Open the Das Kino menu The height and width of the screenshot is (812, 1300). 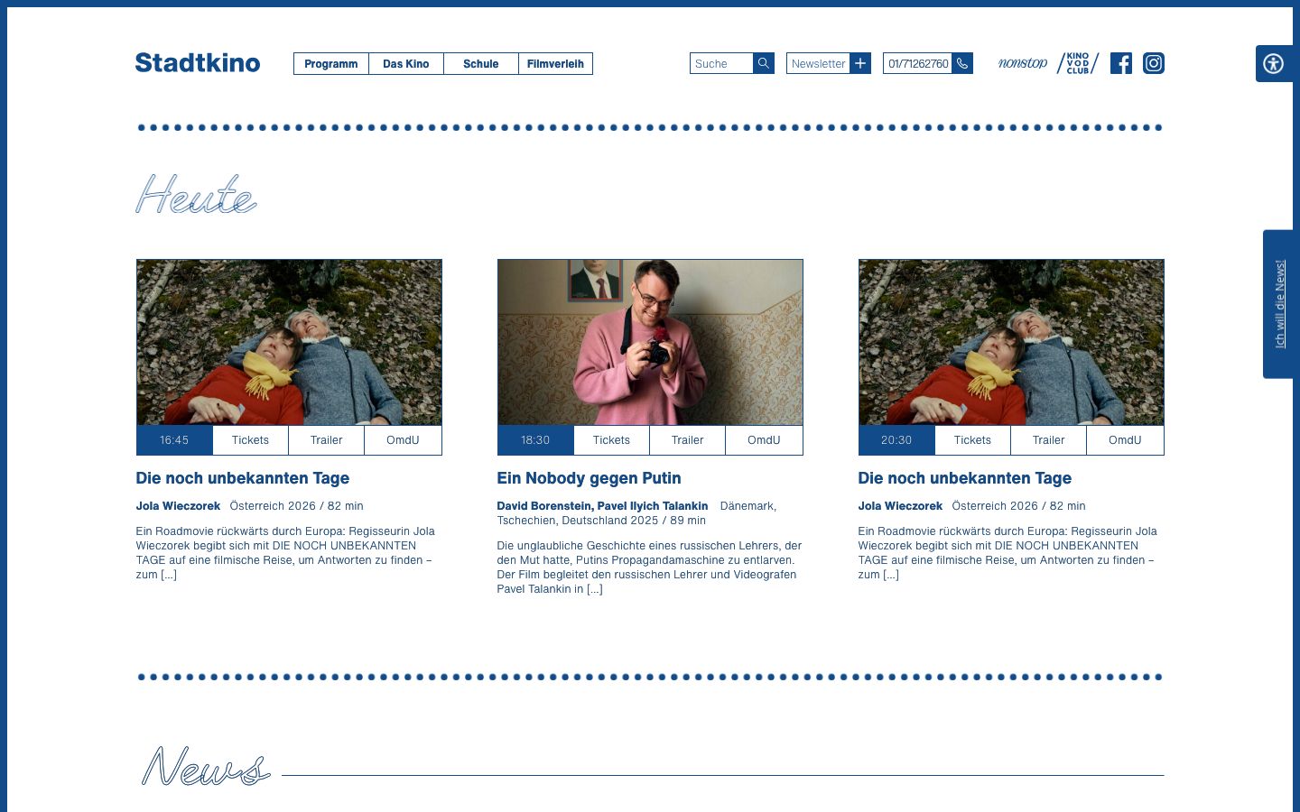(406, 64)
